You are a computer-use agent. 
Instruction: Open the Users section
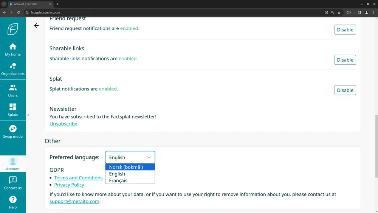(13, 91)
